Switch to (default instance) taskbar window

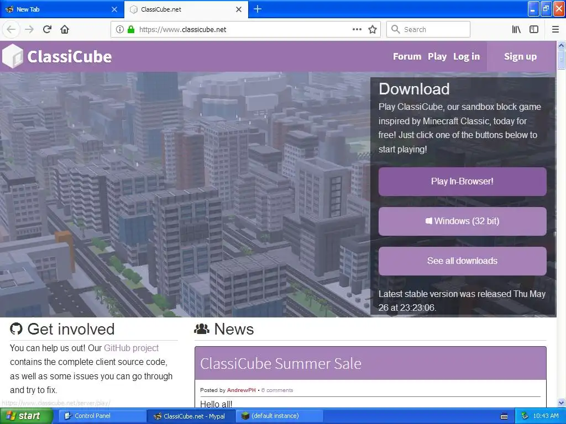point(279,416)
